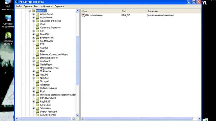Click the MediaPlayer folder icon
This screenshot has height=121, width=216.
click(37, 65)
